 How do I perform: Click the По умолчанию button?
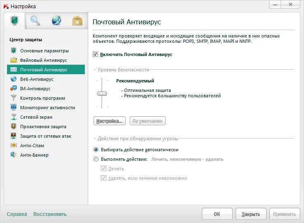147,121
